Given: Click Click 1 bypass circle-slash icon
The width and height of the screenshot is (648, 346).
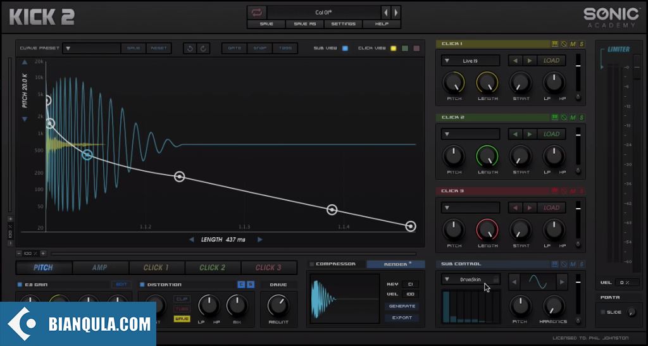Looking at the screenshot, I should tap(564, 44).
